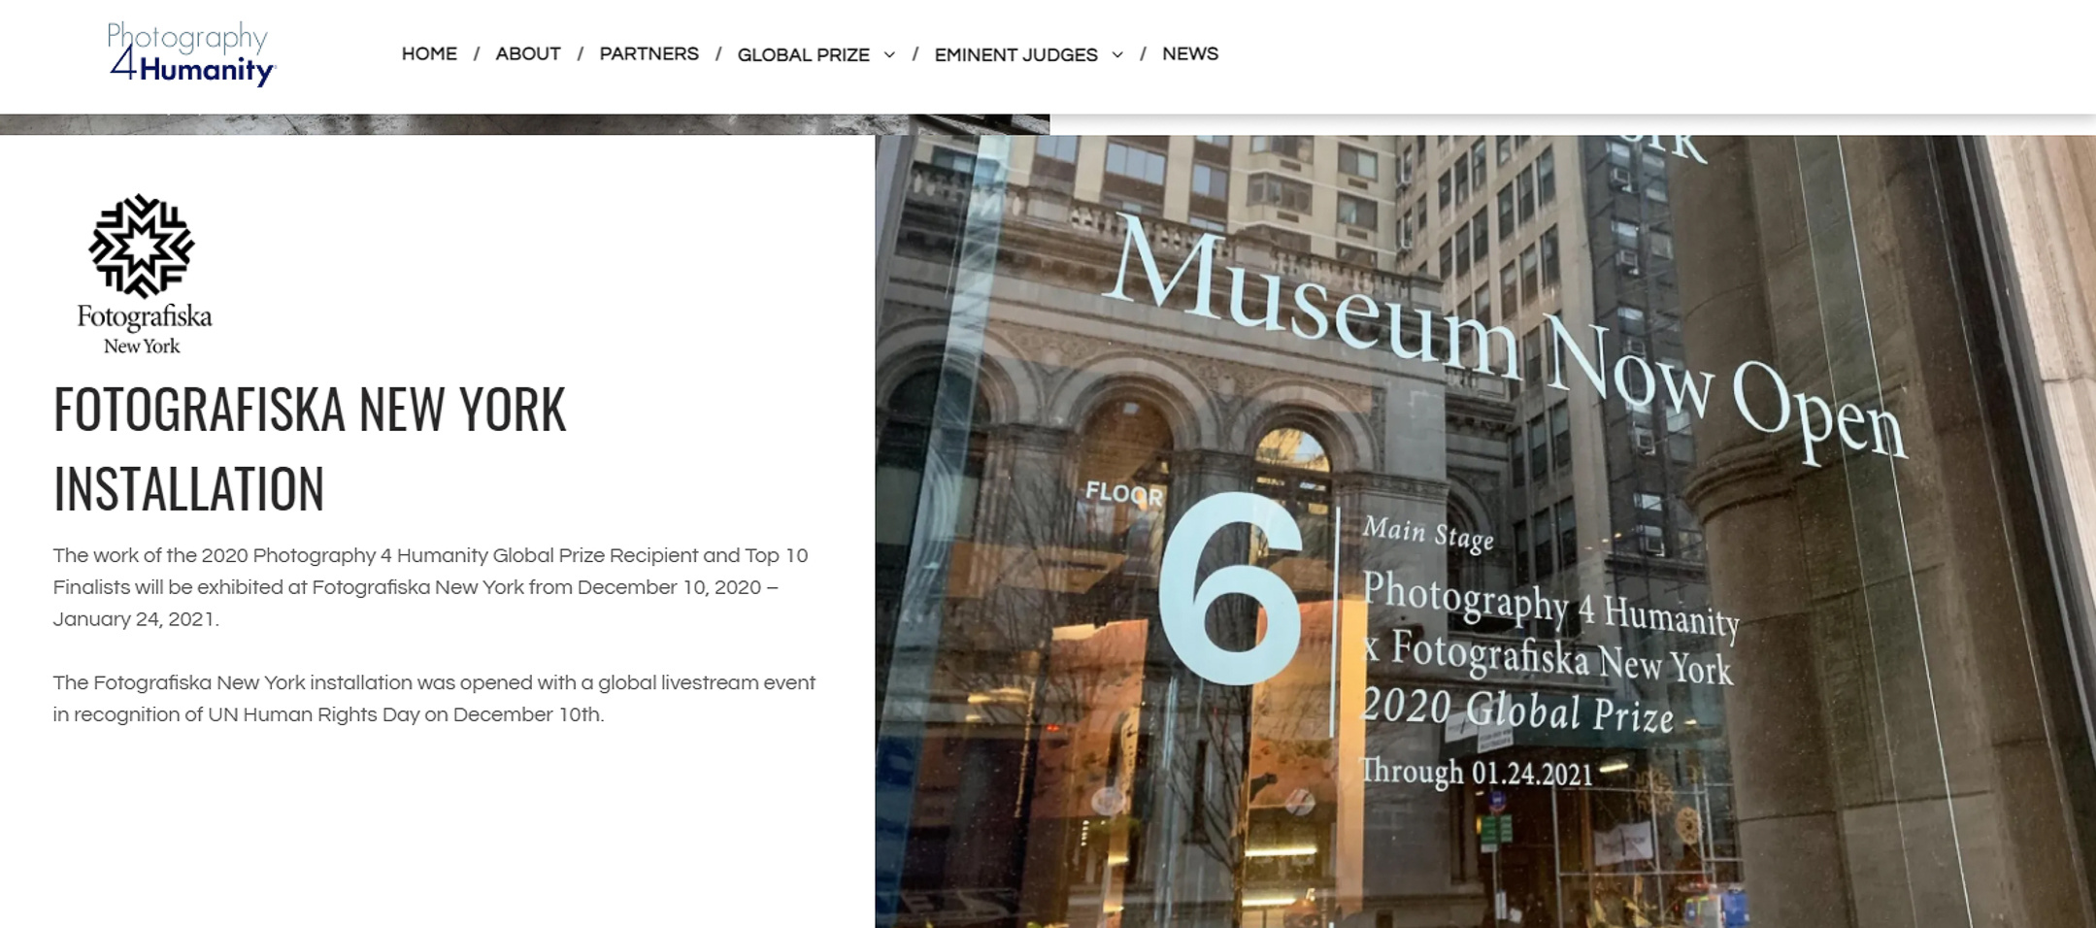The width and height of the screenshot is (2096, 928).
Task: Click the Photography 4 Humanity logo
Action: (191, 53)
